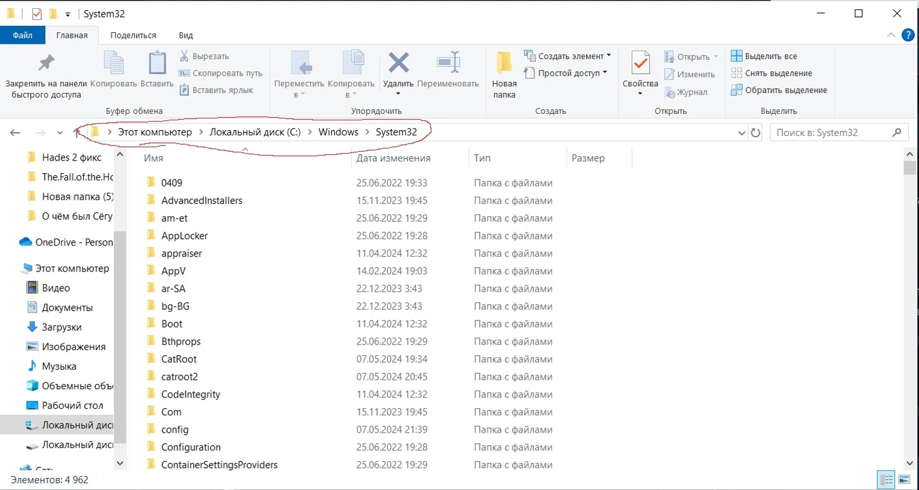
Task: Open the Вид ribbon tab
Action: (x=186, y=35)
